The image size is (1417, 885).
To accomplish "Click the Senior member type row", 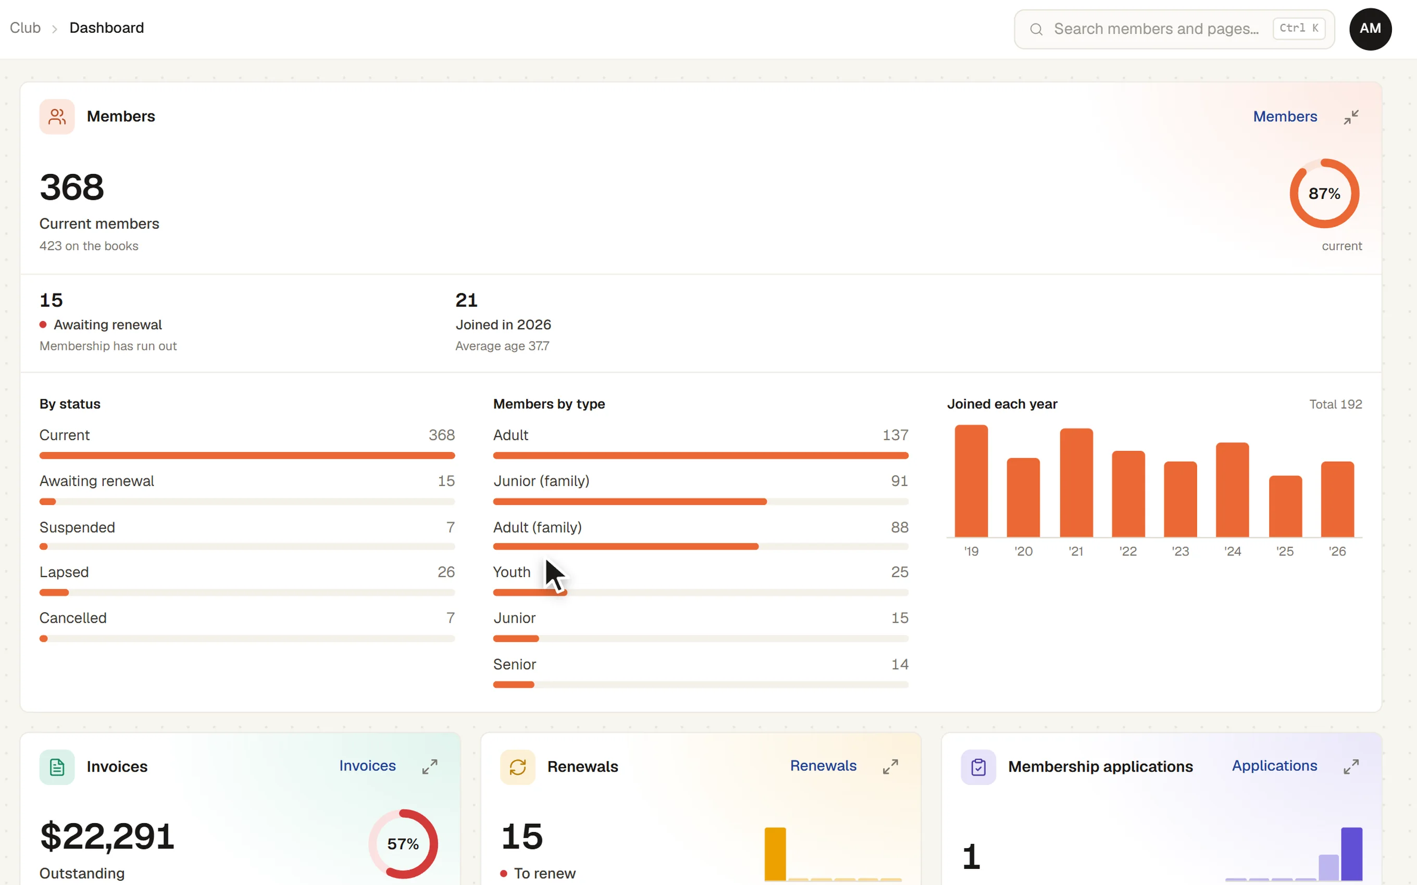I will click(700, 673).
